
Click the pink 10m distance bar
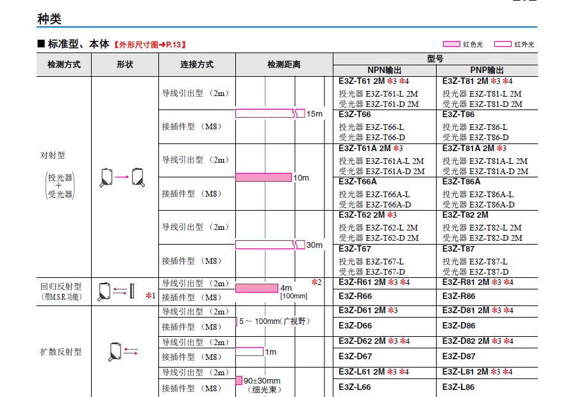[x=264, y=177]
